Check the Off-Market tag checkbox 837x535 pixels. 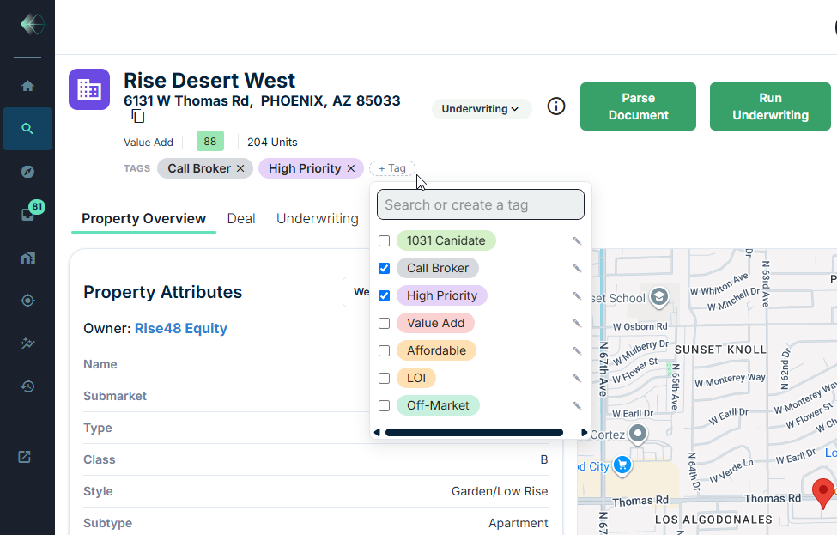point(385,406)
